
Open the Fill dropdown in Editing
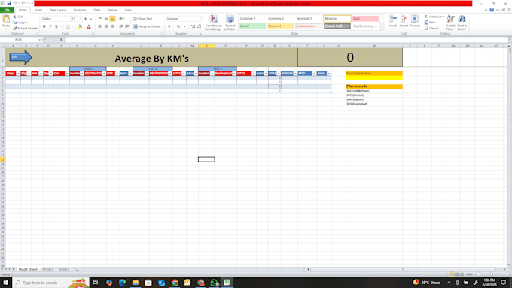coord(430,23)
